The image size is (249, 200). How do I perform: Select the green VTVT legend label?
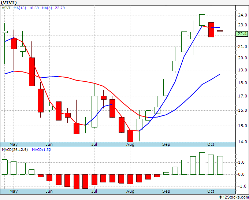coord(6,8)
